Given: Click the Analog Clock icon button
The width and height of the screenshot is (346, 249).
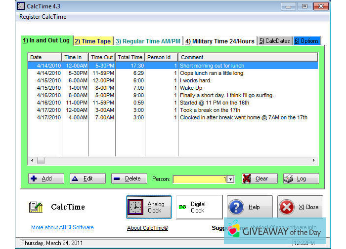Looking at the screenshot, I should click(x=149, y=207).
